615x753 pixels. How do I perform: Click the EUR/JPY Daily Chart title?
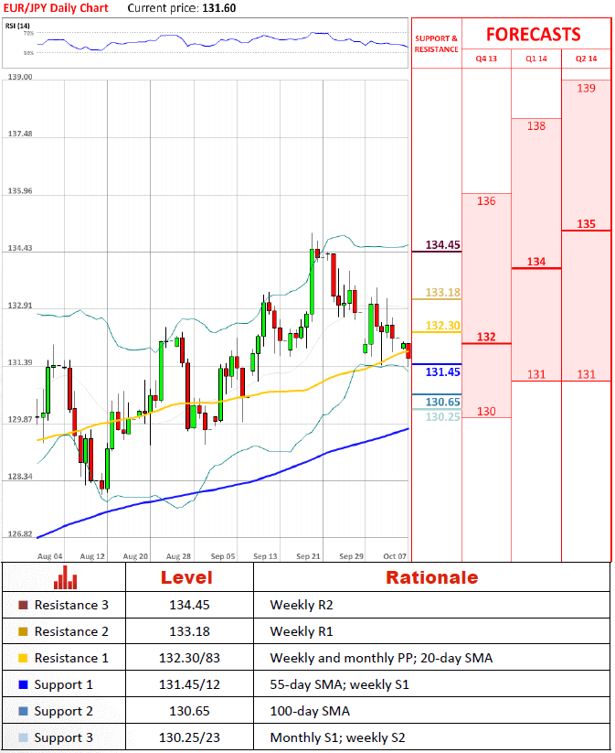[56, 8]
